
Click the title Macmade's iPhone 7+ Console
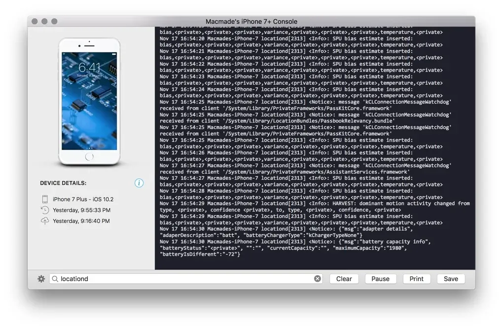coord(251,21)
